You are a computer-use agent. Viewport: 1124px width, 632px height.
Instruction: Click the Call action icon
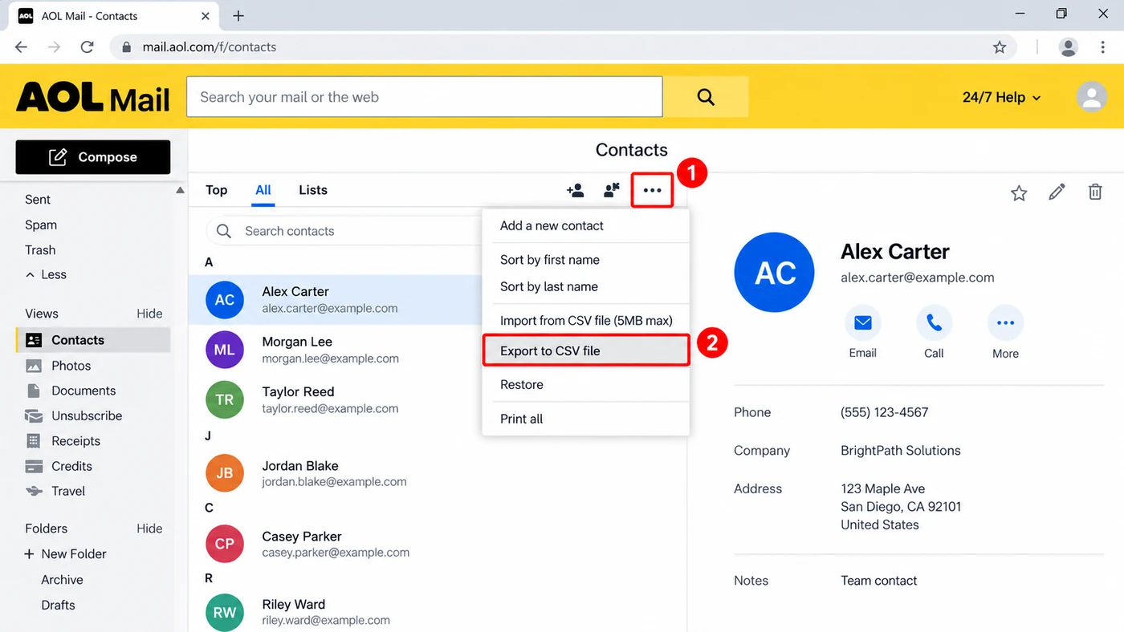coord(934,323)
